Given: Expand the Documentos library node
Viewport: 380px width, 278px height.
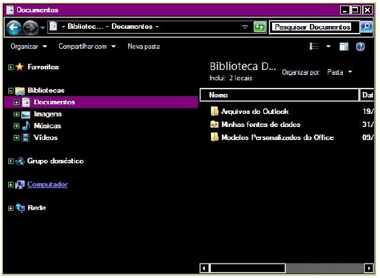Looking at the screenshot, I should coord(16,102).
